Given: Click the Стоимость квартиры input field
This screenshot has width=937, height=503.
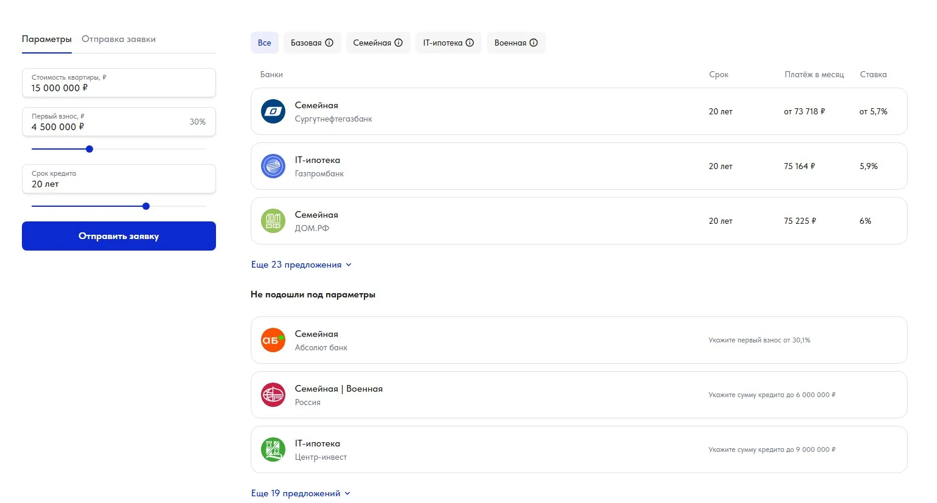Looking at the screenshot, I should pyautogui.click(x=119, y=83).
